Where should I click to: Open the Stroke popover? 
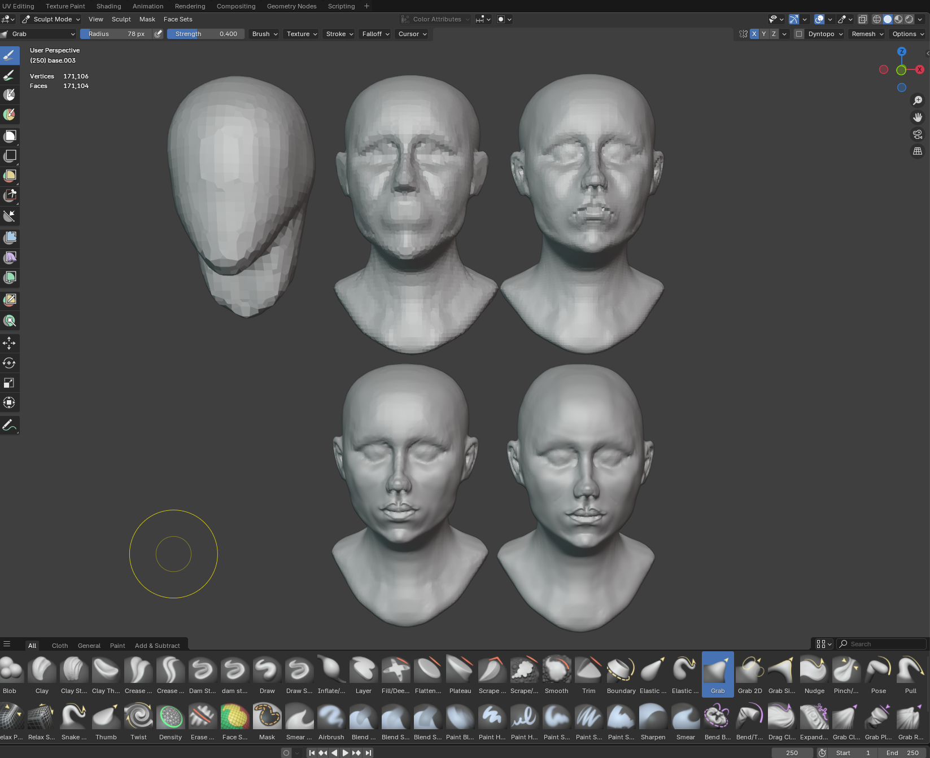(339, 34)
